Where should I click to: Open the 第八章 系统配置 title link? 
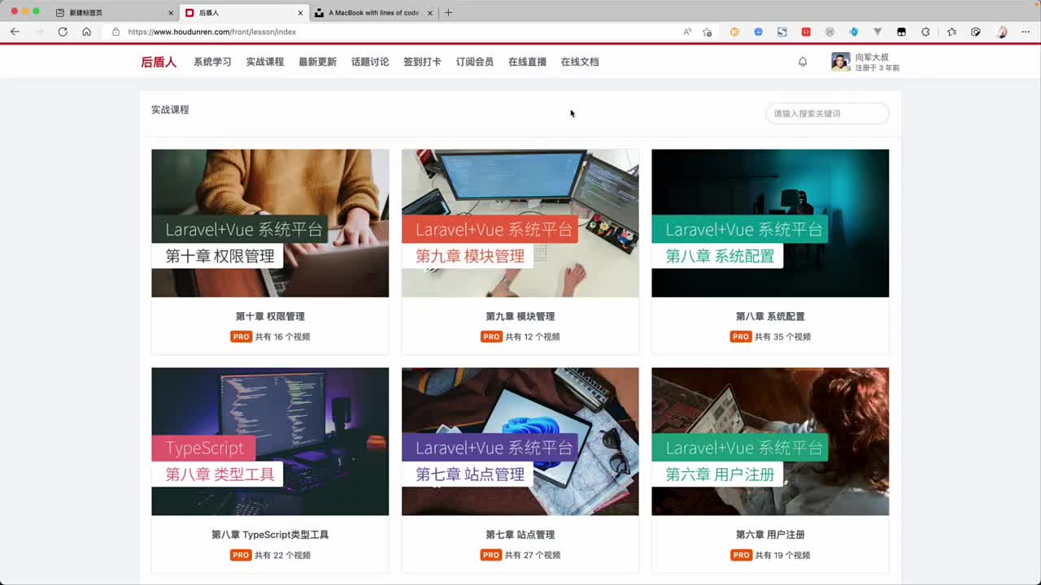(x=770, y=316)
